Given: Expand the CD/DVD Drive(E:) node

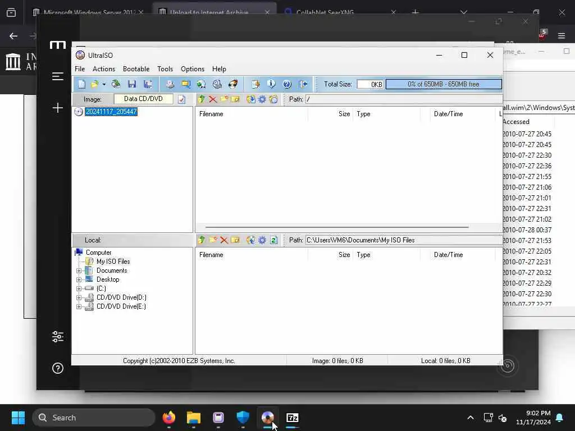Looking at the screenshot, I should tap(79, 306).
